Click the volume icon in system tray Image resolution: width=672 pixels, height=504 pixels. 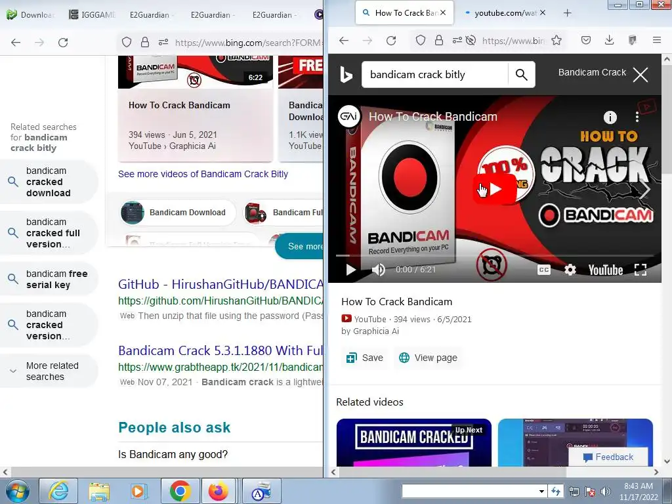(605, 492)
